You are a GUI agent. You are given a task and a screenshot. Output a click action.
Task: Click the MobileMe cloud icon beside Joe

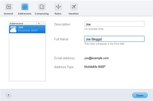point(13,29)
